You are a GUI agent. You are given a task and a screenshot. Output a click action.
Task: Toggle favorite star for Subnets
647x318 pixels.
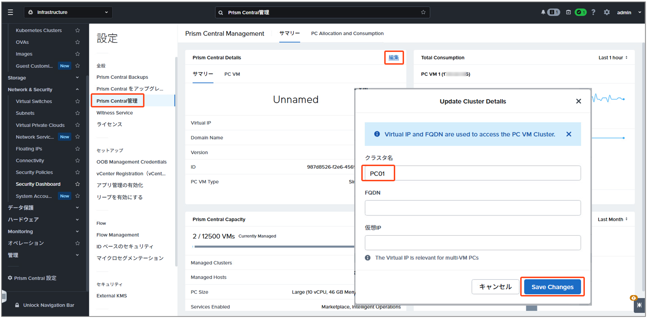point(77,113)
